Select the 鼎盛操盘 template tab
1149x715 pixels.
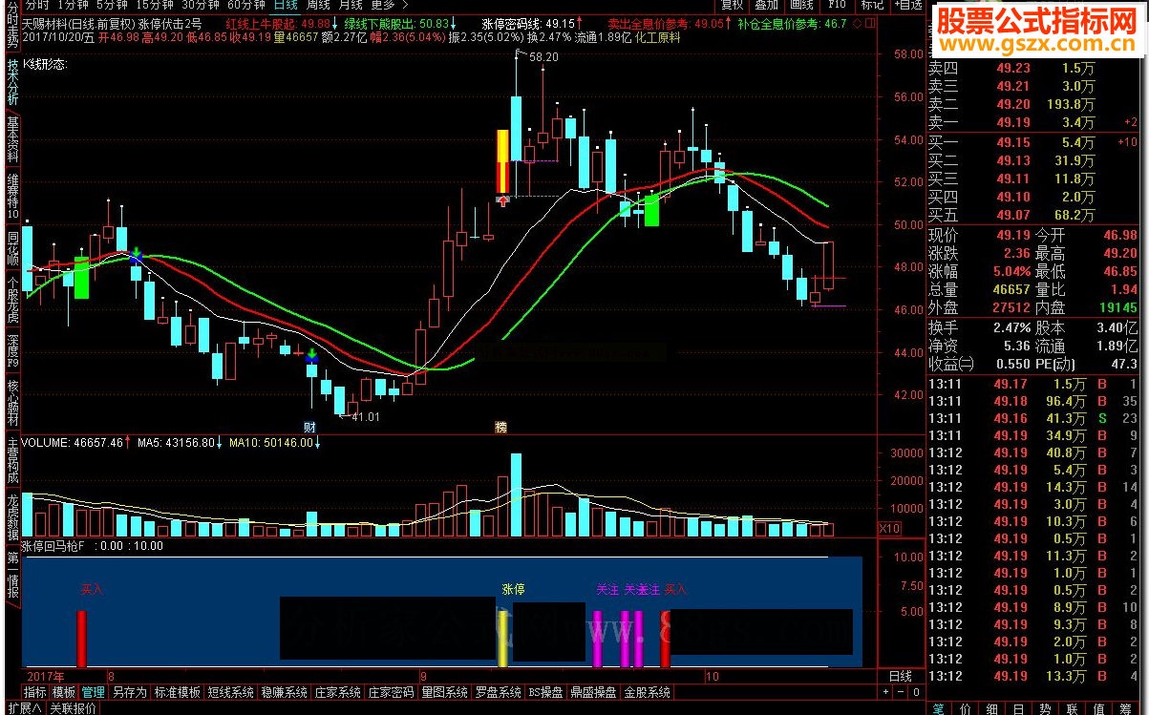tap(595, 692)
